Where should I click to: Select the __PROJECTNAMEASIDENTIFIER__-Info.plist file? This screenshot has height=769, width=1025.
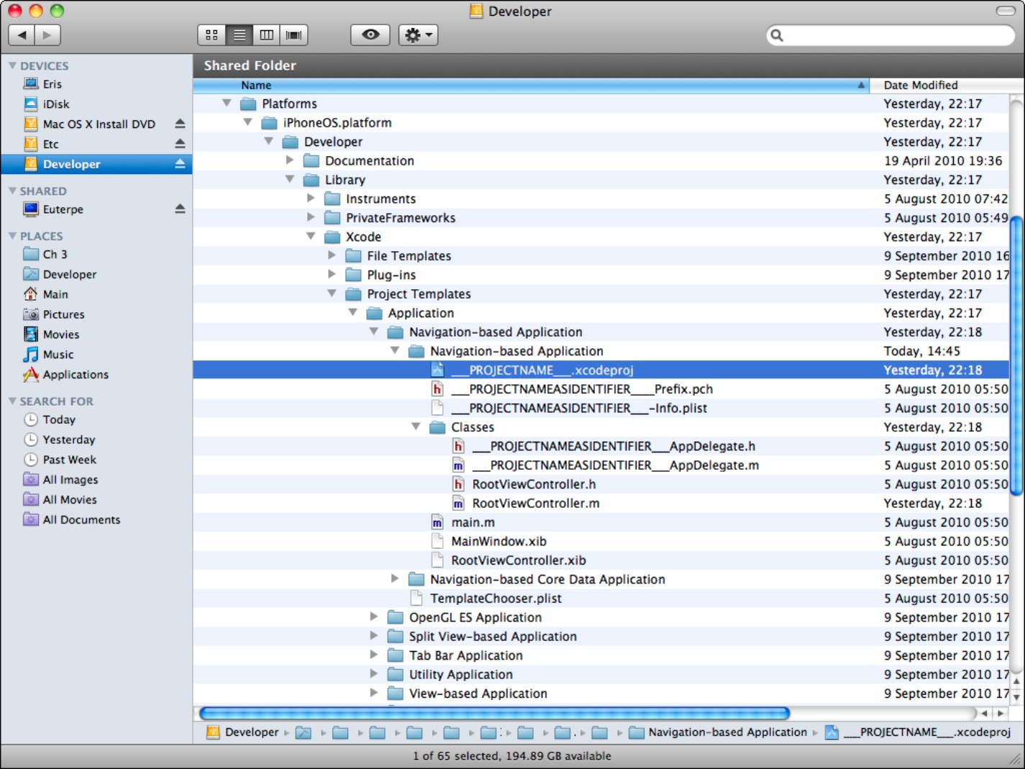[601, 408]
